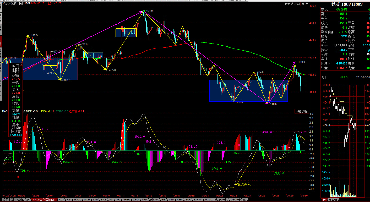Select the DBQR岩芳荣 indicator tab
The image size is (370, 202).
click(239, 200)
